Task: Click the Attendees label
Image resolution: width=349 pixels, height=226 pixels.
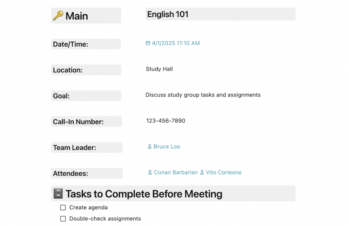Action: 70,174
